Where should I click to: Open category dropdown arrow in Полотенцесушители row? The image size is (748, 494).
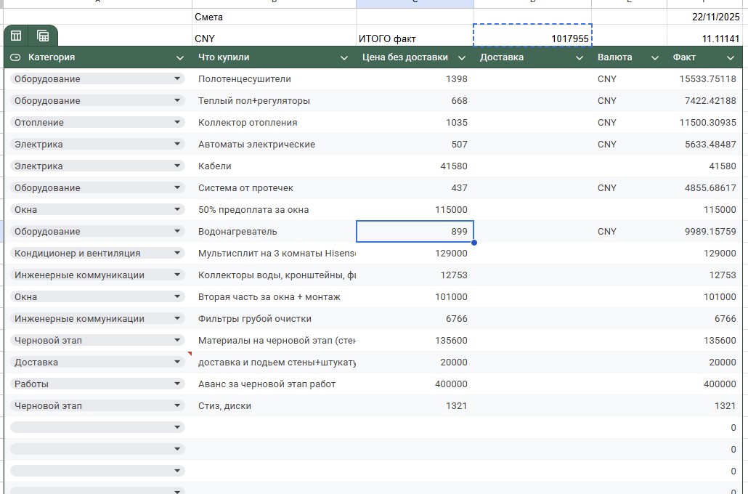click(x=177, y=78)
